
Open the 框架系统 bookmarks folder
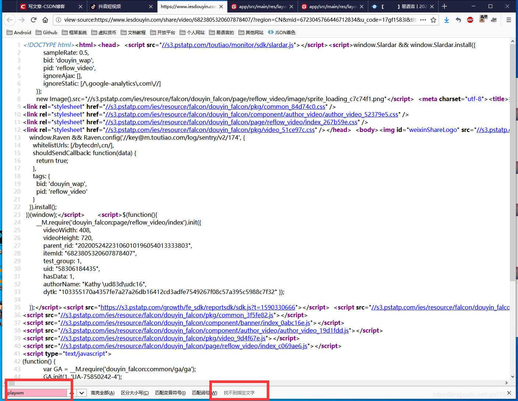click(74, 32)
